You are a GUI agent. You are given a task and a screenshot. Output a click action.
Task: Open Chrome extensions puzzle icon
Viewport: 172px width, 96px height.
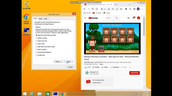[x=126, y=9]
